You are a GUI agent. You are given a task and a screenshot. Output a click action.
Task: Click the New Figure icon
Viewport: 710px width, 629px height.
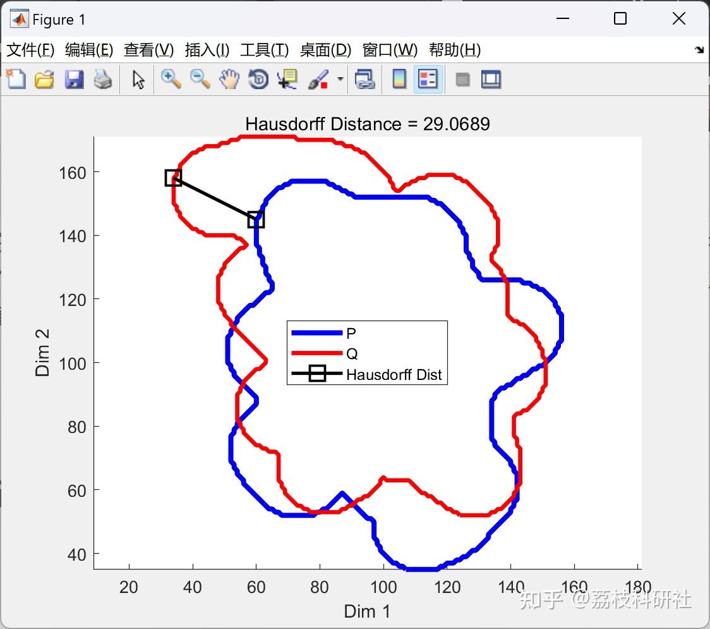pyautogui.click(x=16, y=79)
